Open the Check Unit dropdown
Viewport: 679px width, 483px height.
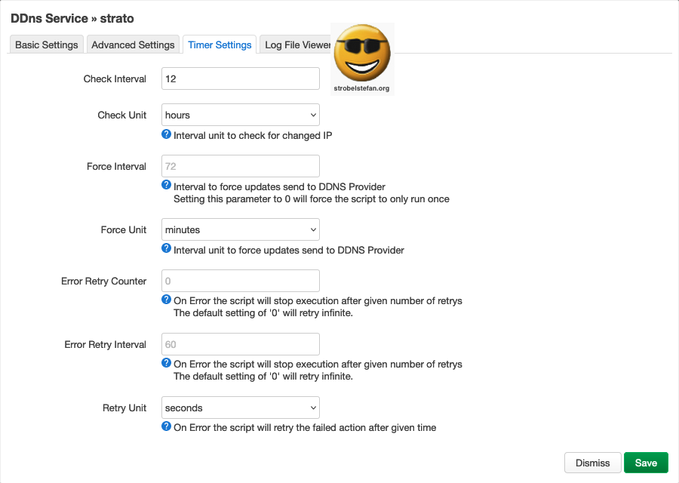[x=241, y=115]
